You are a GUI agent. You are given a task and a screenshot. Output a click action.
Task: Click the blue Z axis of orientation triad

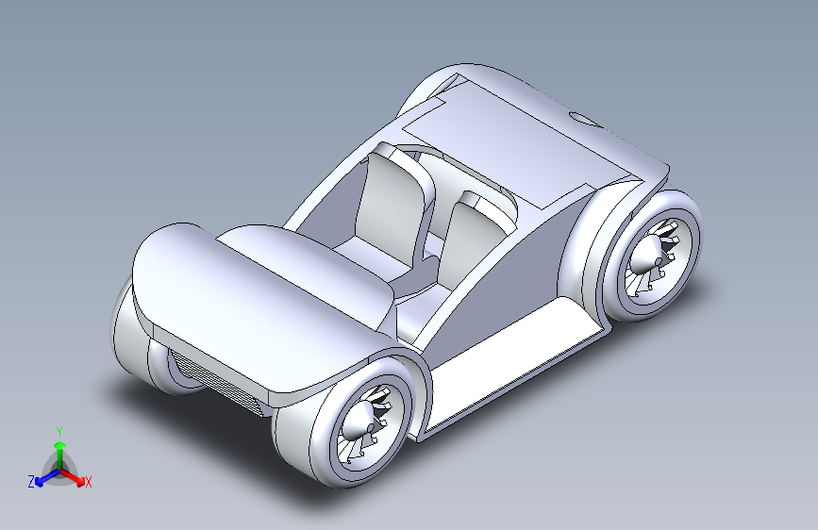(x=47, y=477)
